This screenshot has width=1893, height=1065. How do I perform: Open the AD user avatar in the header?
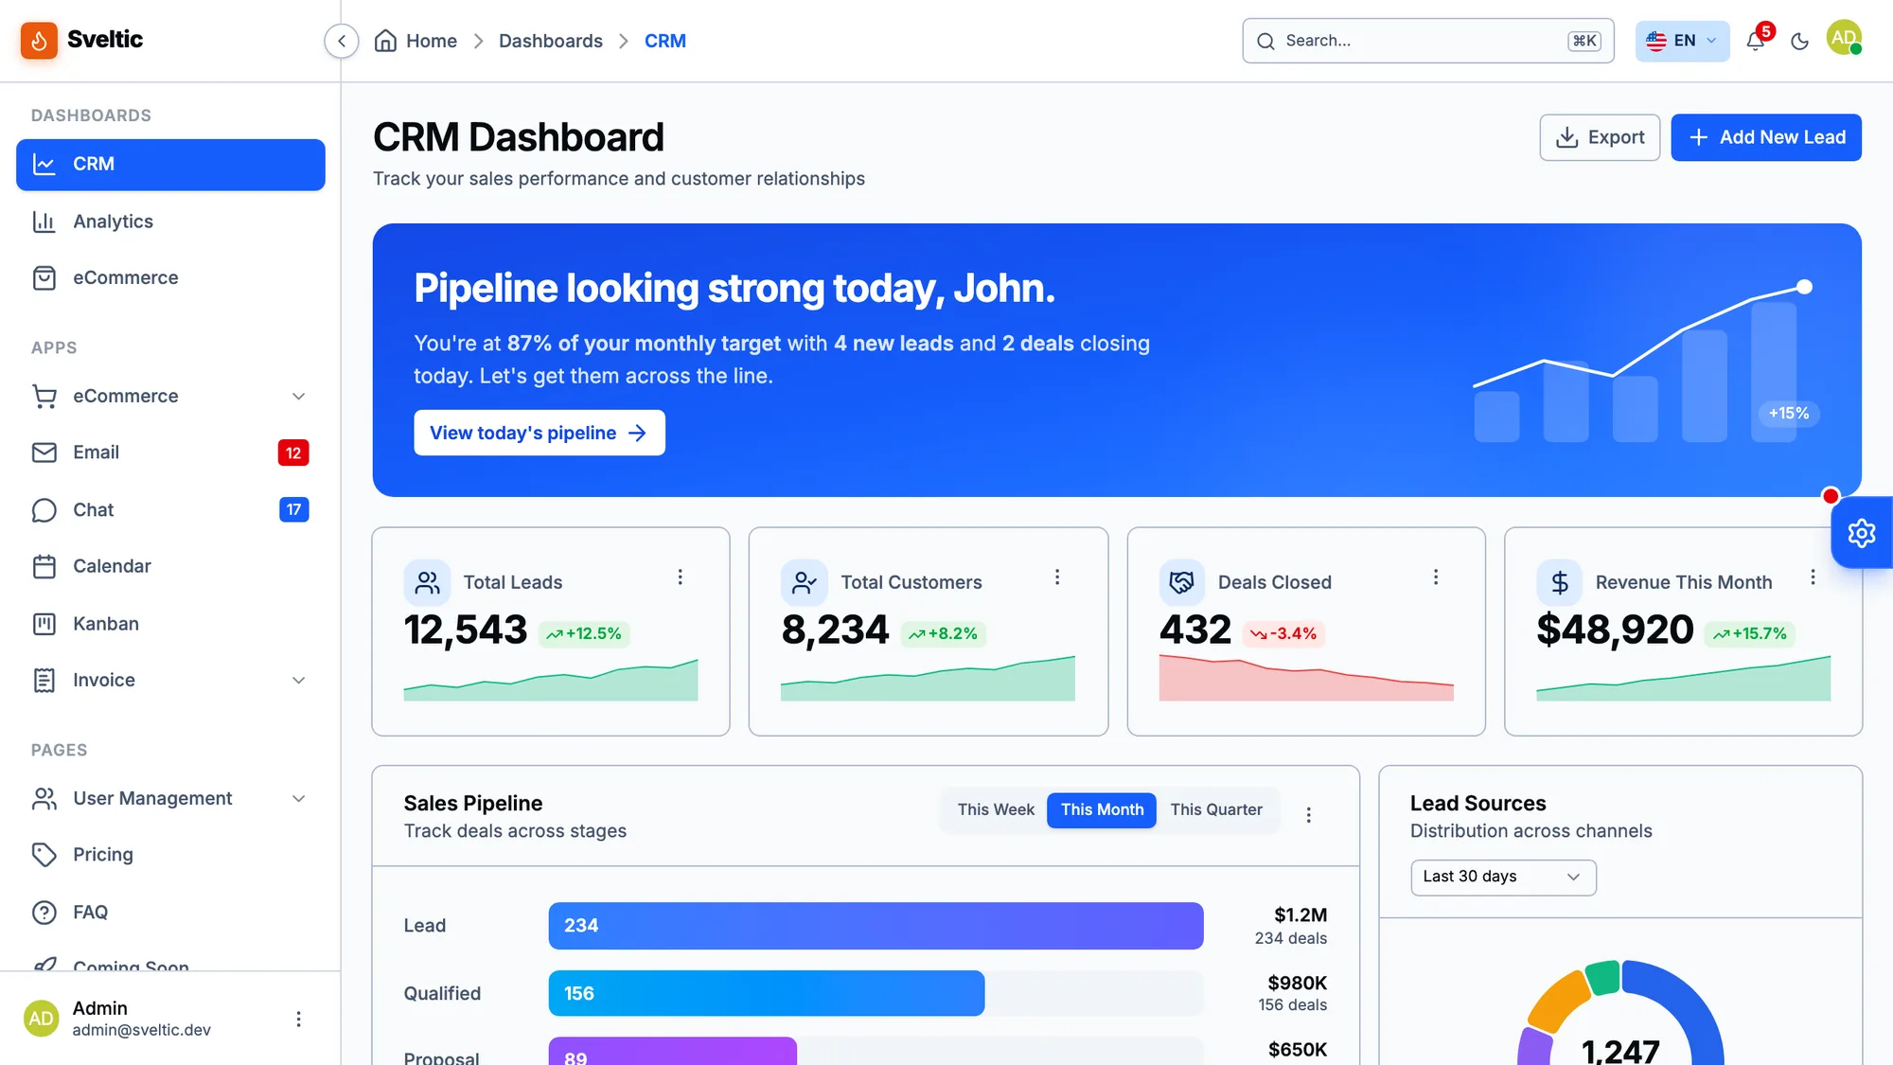pyautogui.click(x=1844, y=39)
